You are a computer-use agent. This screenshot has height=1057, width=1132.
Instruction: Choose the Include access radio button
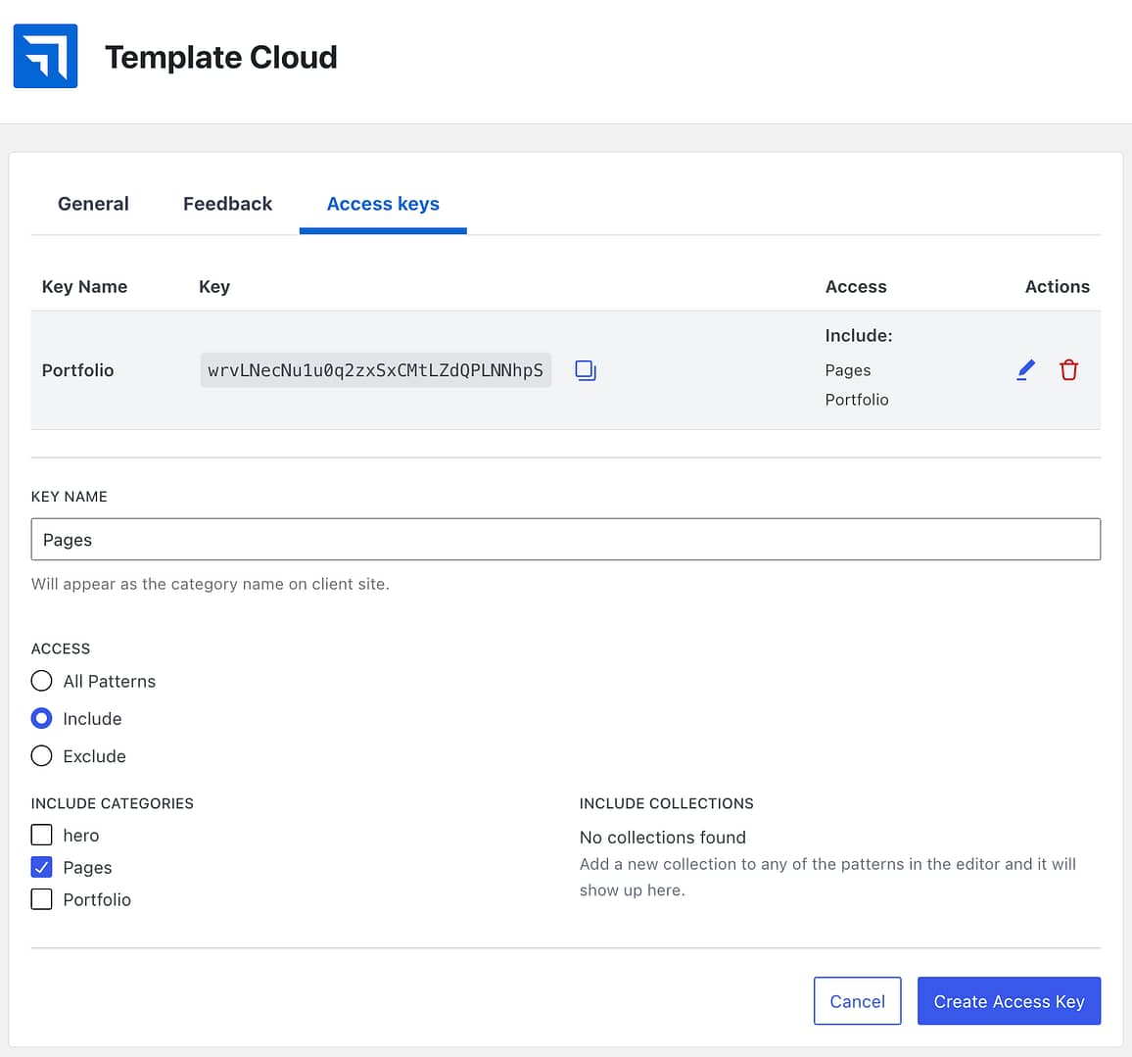[42, 718]
